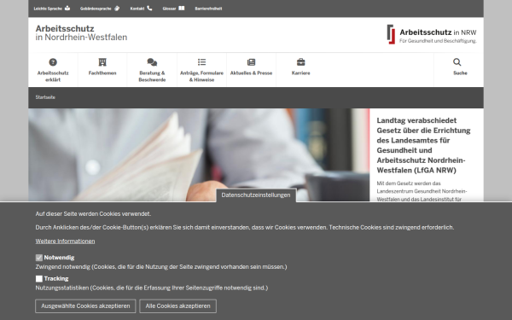Click the magnifying glass search icon
This screenshot has width=512, height=320.
457,62
